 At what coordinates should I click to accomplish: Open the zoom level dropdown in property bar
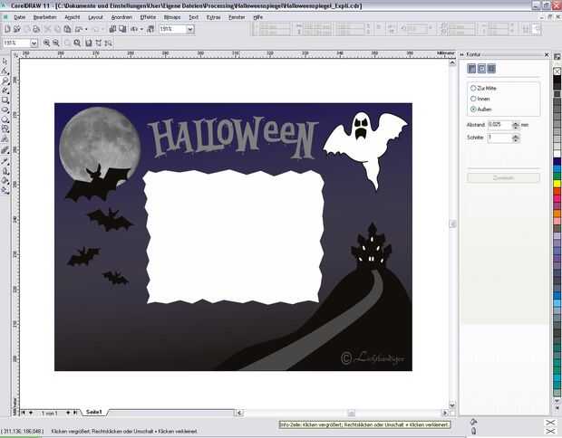pos(34,43)
